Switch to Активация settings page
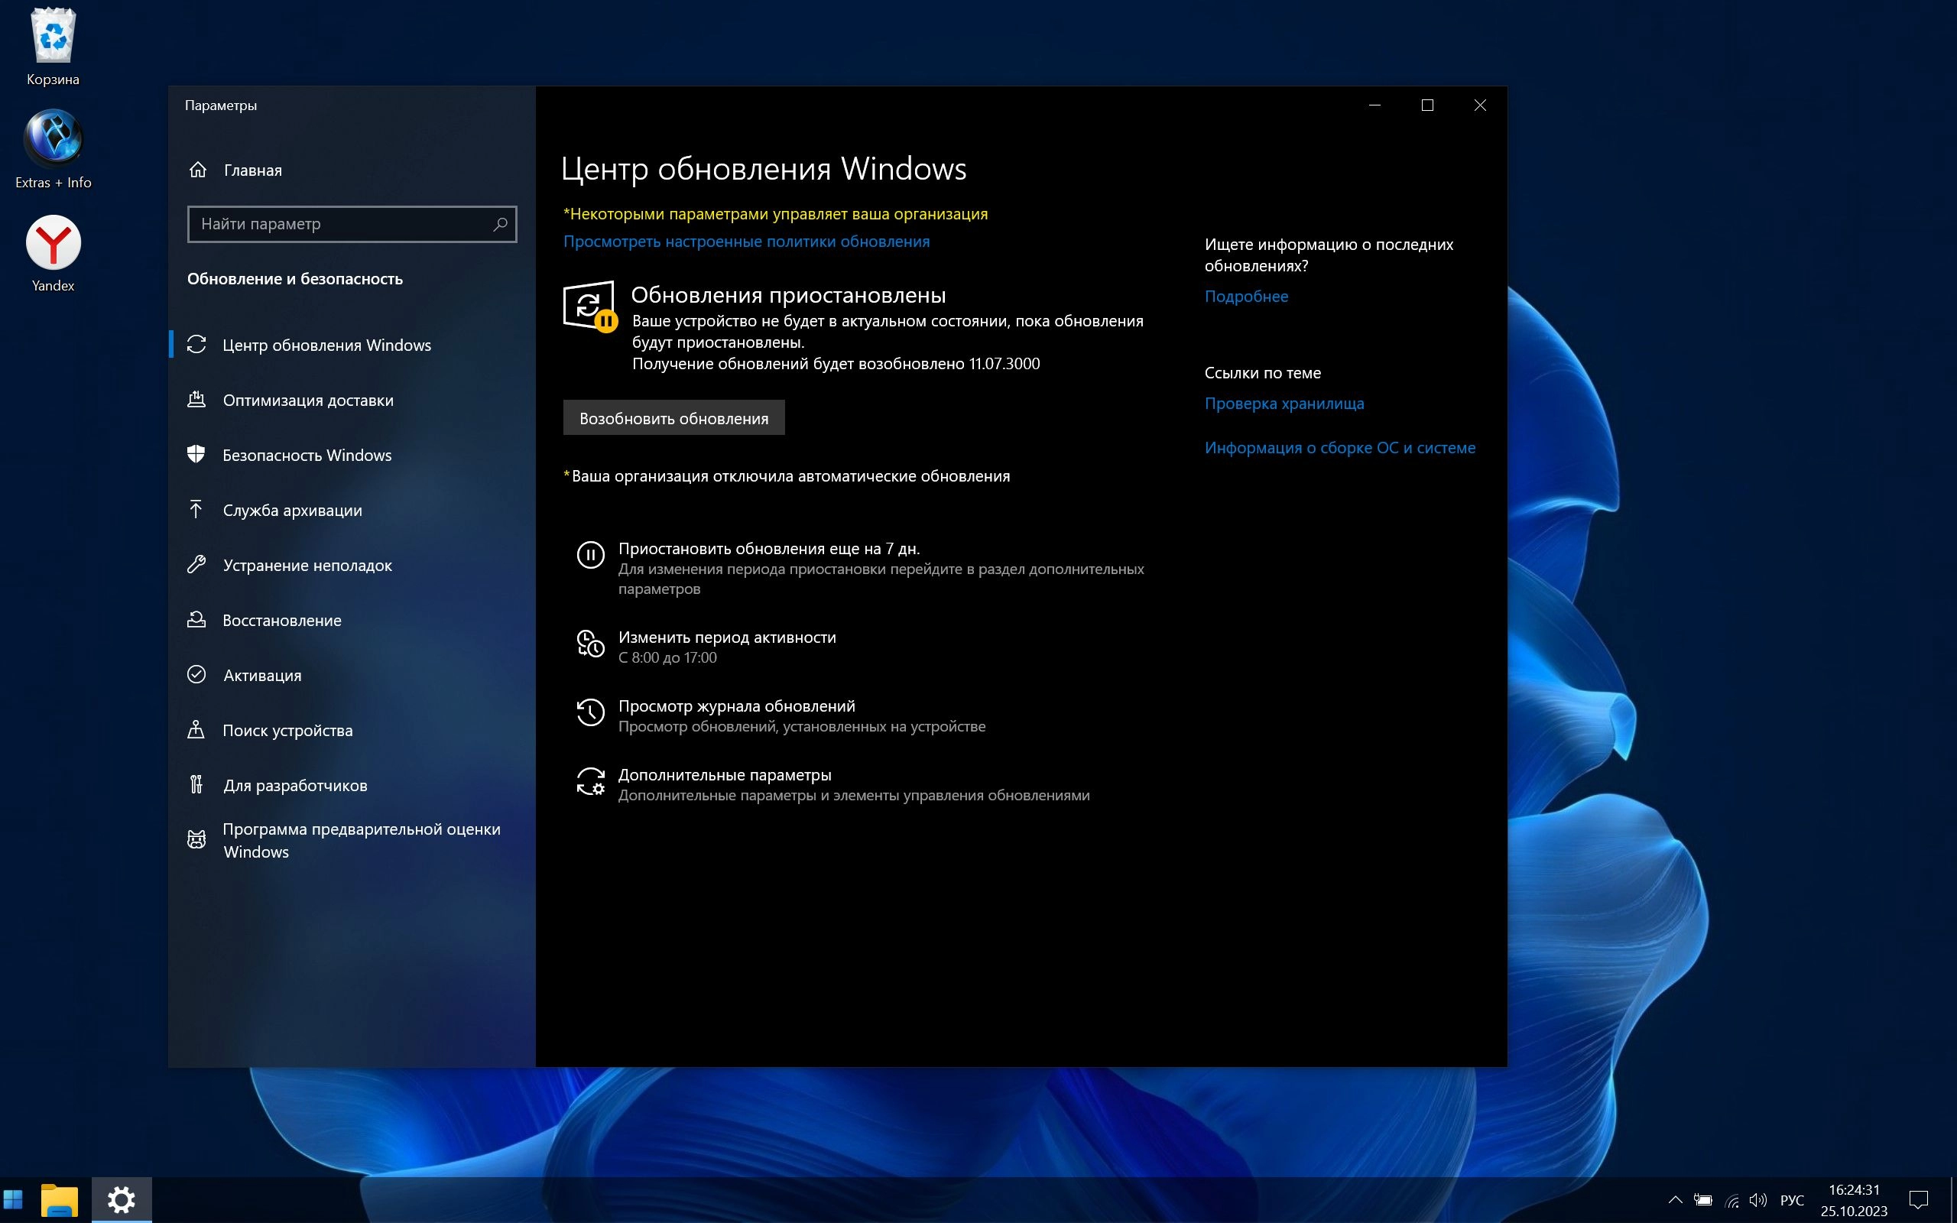The height and width of the screenshot is (1223, 1957). [262, 676]
